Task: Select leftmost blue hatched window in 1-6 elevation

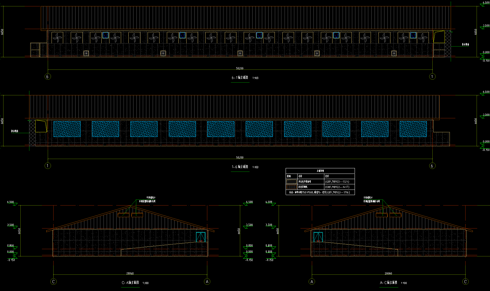Action: click(67, 129)
